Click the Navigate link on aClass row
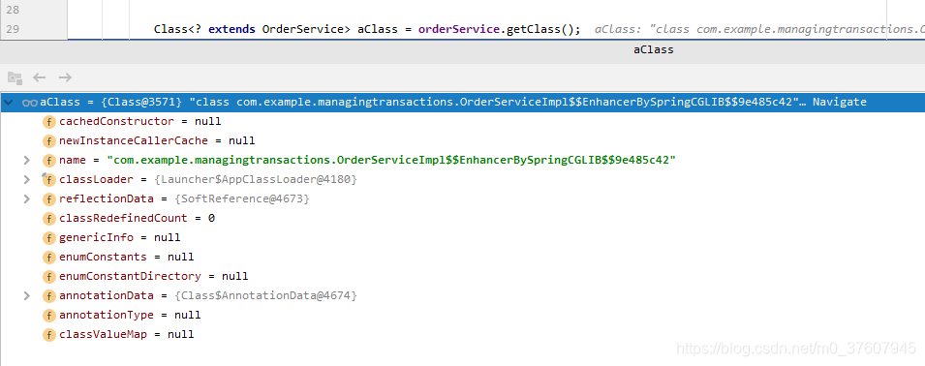 click(840, 102)
